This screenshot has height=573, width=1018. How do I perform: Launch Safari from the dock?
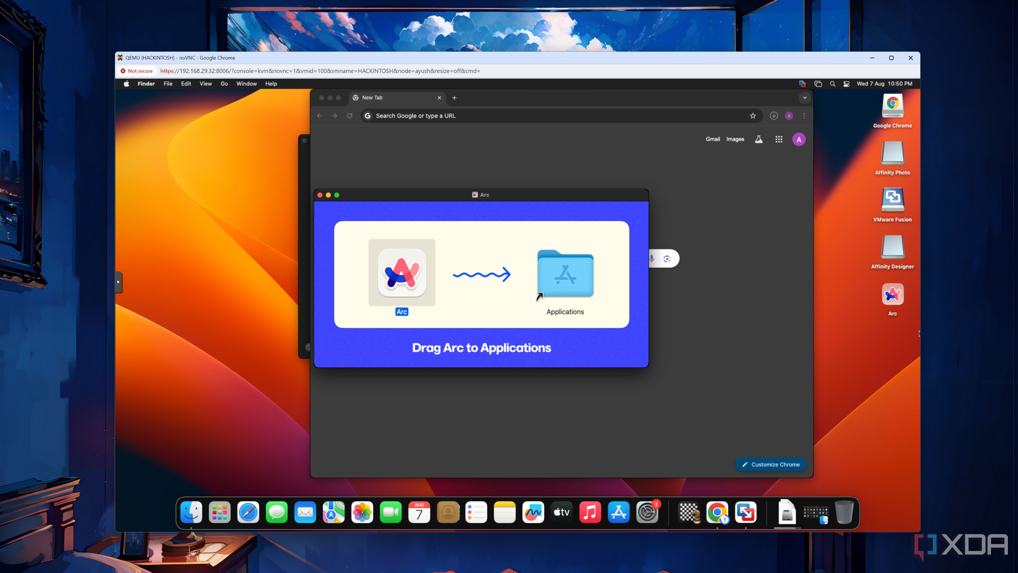[x=248, y=513]
